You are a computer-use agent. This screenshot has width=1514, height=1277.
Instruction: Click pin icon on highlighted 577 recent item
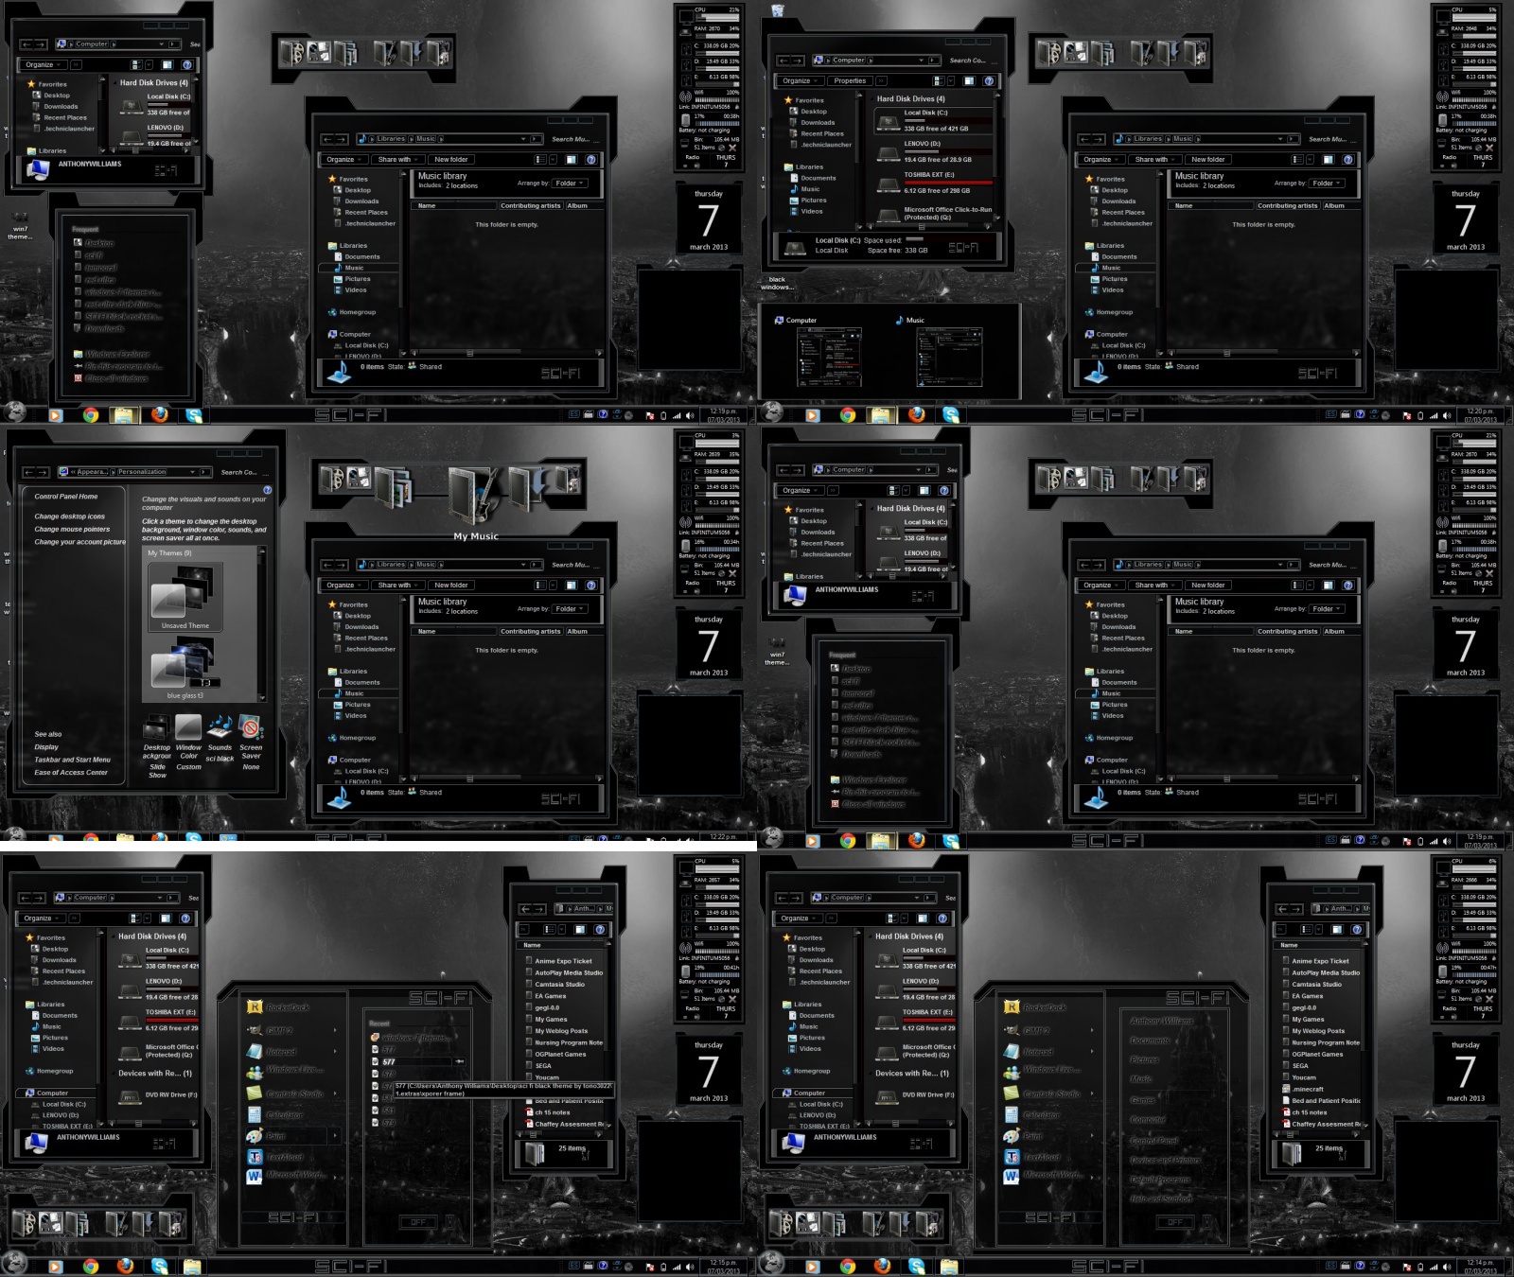point(460,1062)
